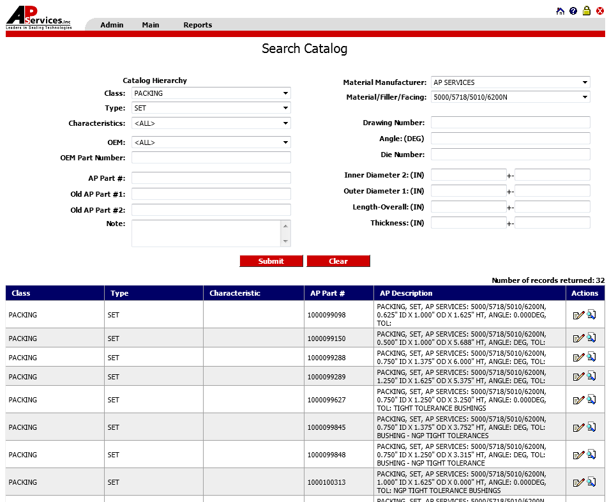
Task: Edit part 1000100313 with pencil icon
Action: coord(578,483)
